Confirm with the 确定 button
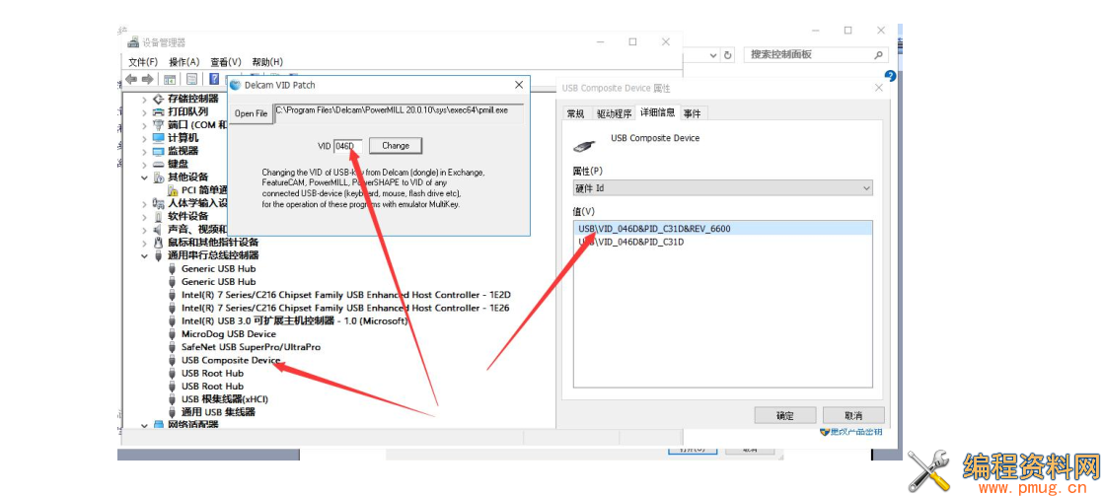Screen dimensions: 1103x496 (x=785, y=415)
